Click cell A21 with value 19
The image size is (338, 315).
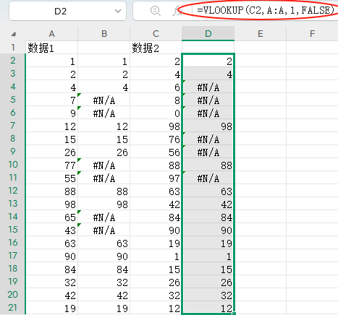(51, 308)
